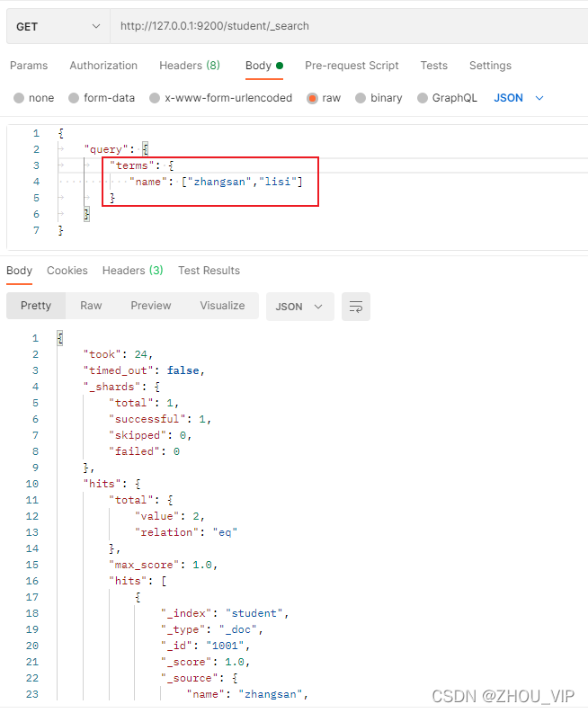
Task: Select the raw body radio button
Action: tap(312, 98)
